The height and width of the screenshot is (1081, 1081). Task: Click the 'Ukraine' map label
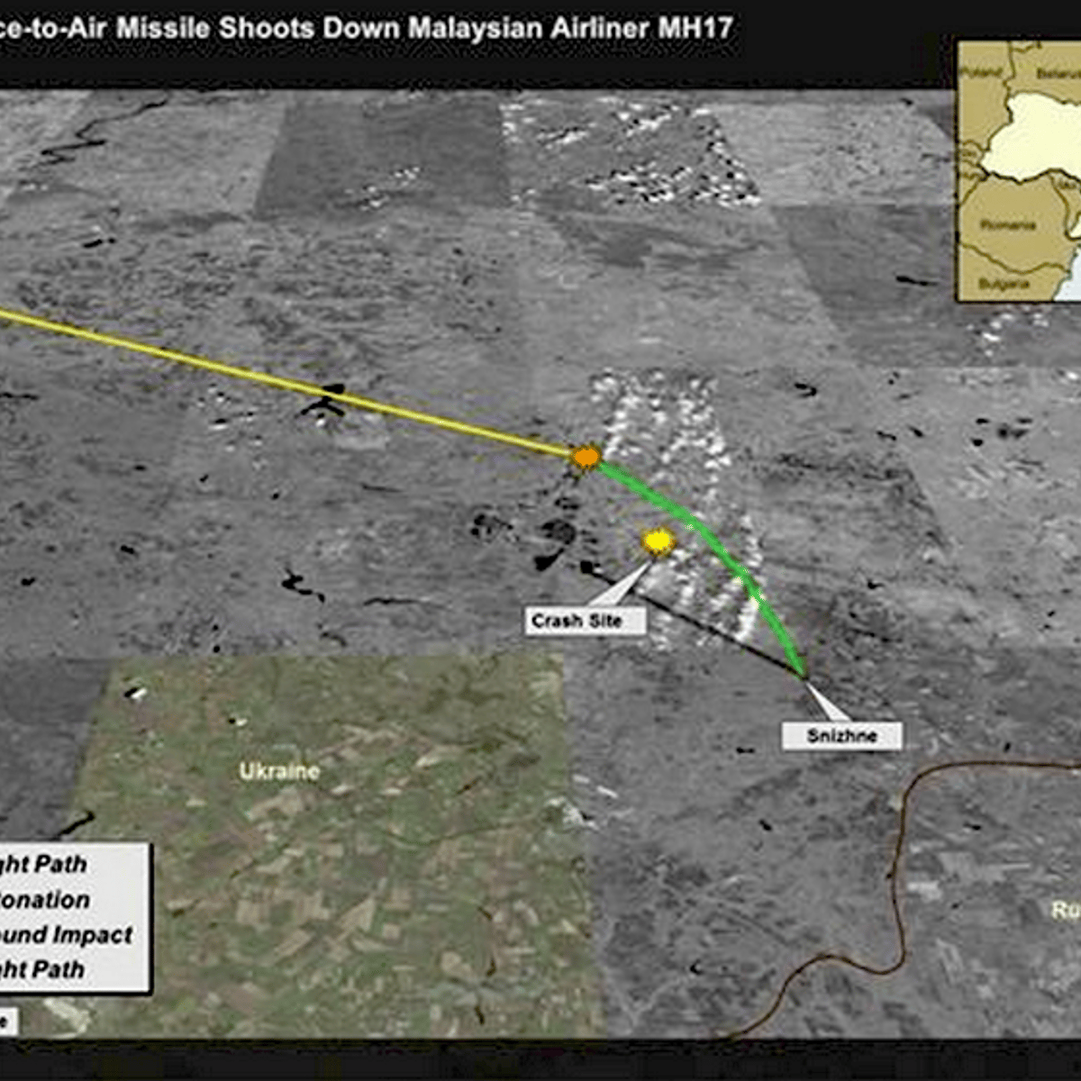click(x=279, y=771)
